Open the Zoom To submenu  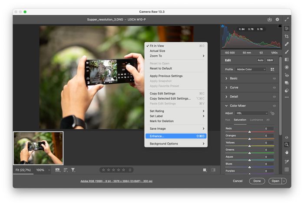click(x=176, y=56)
